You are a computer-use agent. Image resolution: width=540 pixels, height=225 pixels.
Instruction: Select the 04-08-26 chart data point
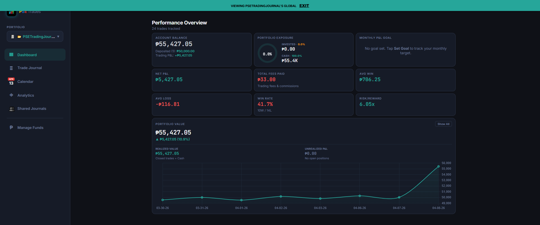[x=438, y=167]
